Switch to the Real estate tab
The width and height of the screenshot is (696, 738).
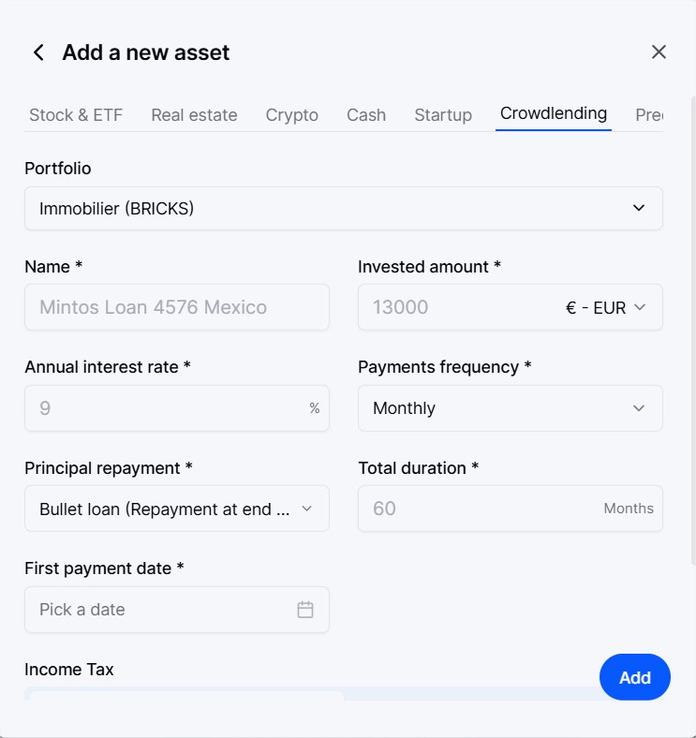pyautogui.click(x=194, y=115)
